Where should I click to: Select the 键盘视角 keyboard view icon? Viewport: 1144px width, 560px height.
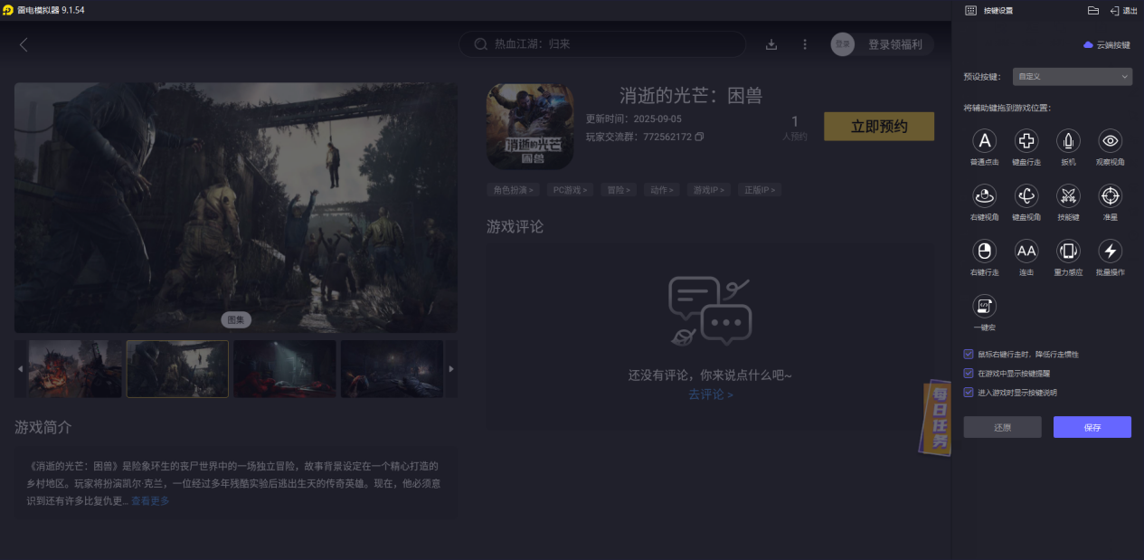coord(1026,195)
